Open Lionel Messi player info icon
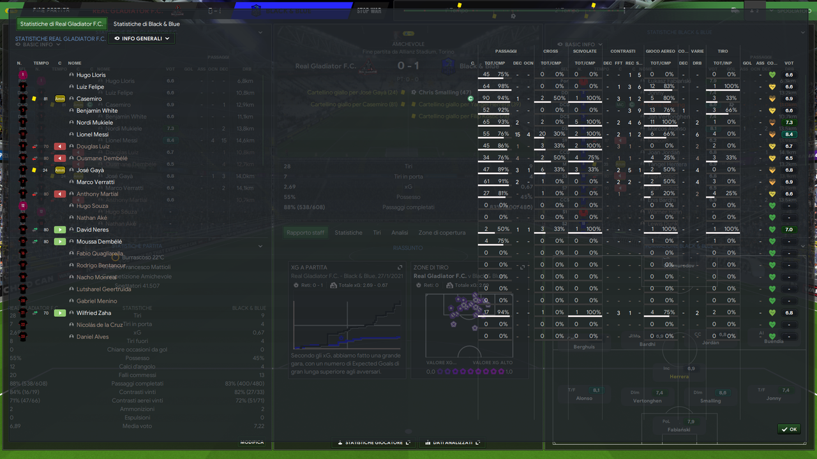817x459 pixels. 71,135
